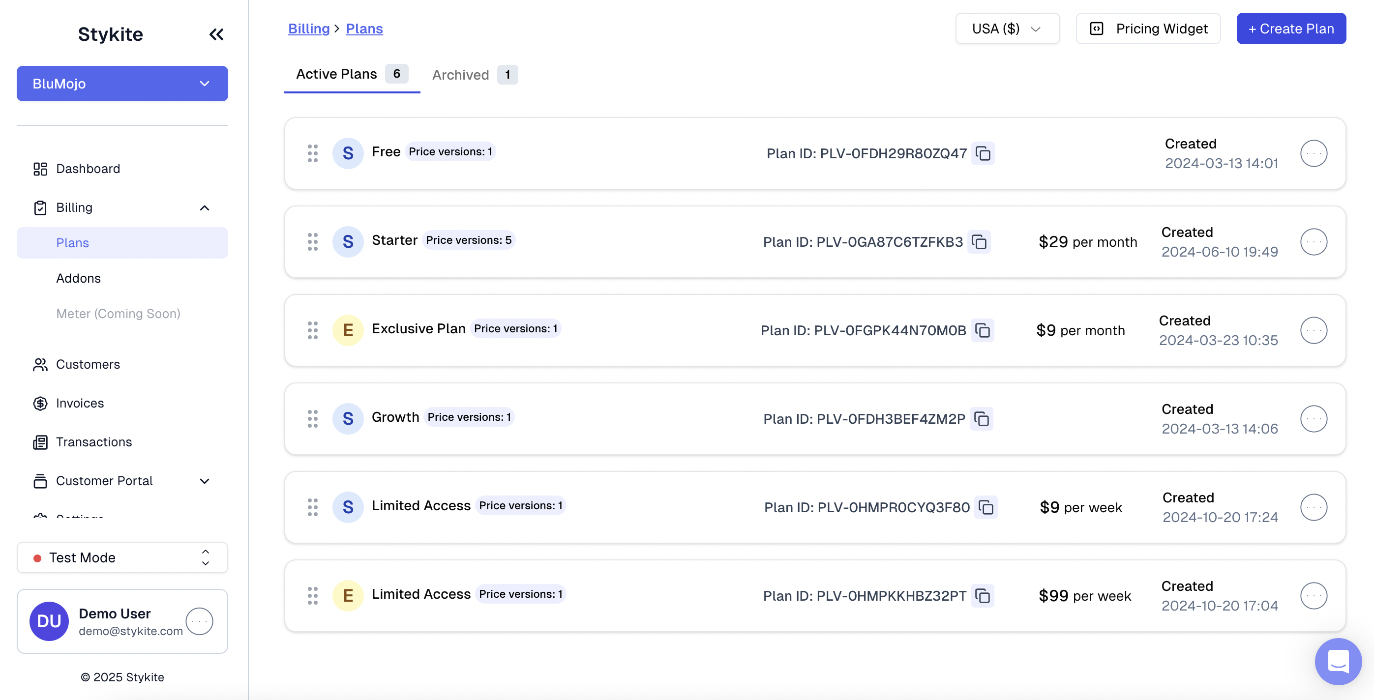Copy the Starter plan ID

point(979,242)
